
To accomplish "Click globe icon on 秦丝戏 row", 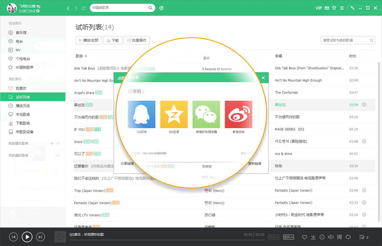I will (364, 105).
